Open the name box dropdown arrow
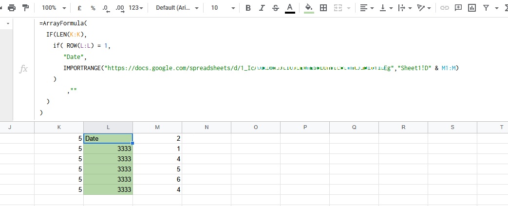The width and height of the screenshot is (508, 206). click(8, 24)
